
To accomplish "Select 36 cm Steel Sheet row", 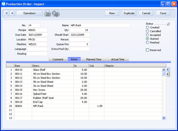I will [x=53, y=86].
